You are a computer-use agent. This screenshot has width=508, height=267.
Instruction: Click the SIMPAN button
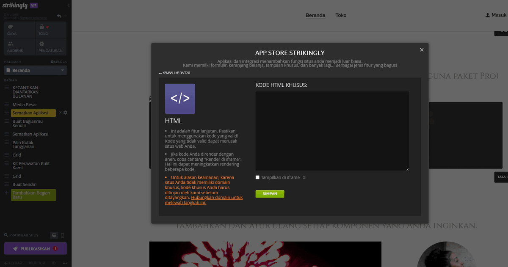point(270,193)
